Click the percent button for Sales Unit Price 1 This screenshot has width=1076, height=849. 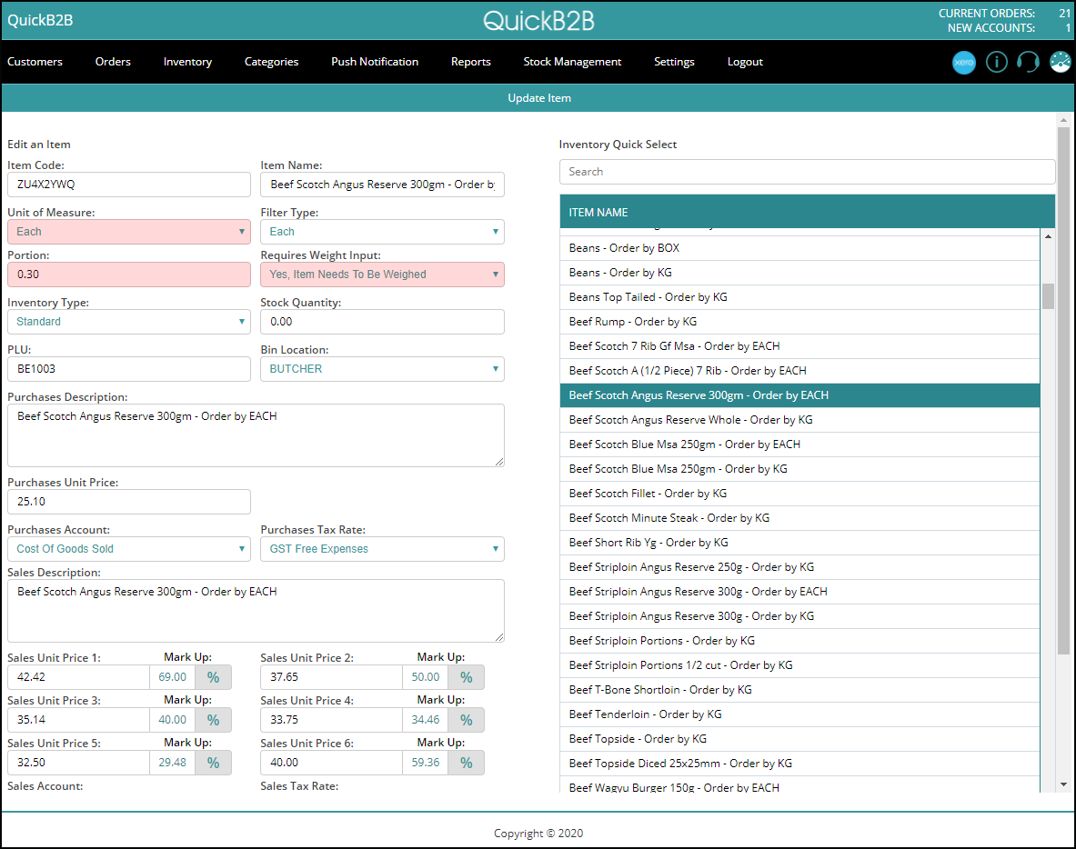pos(214,677)
